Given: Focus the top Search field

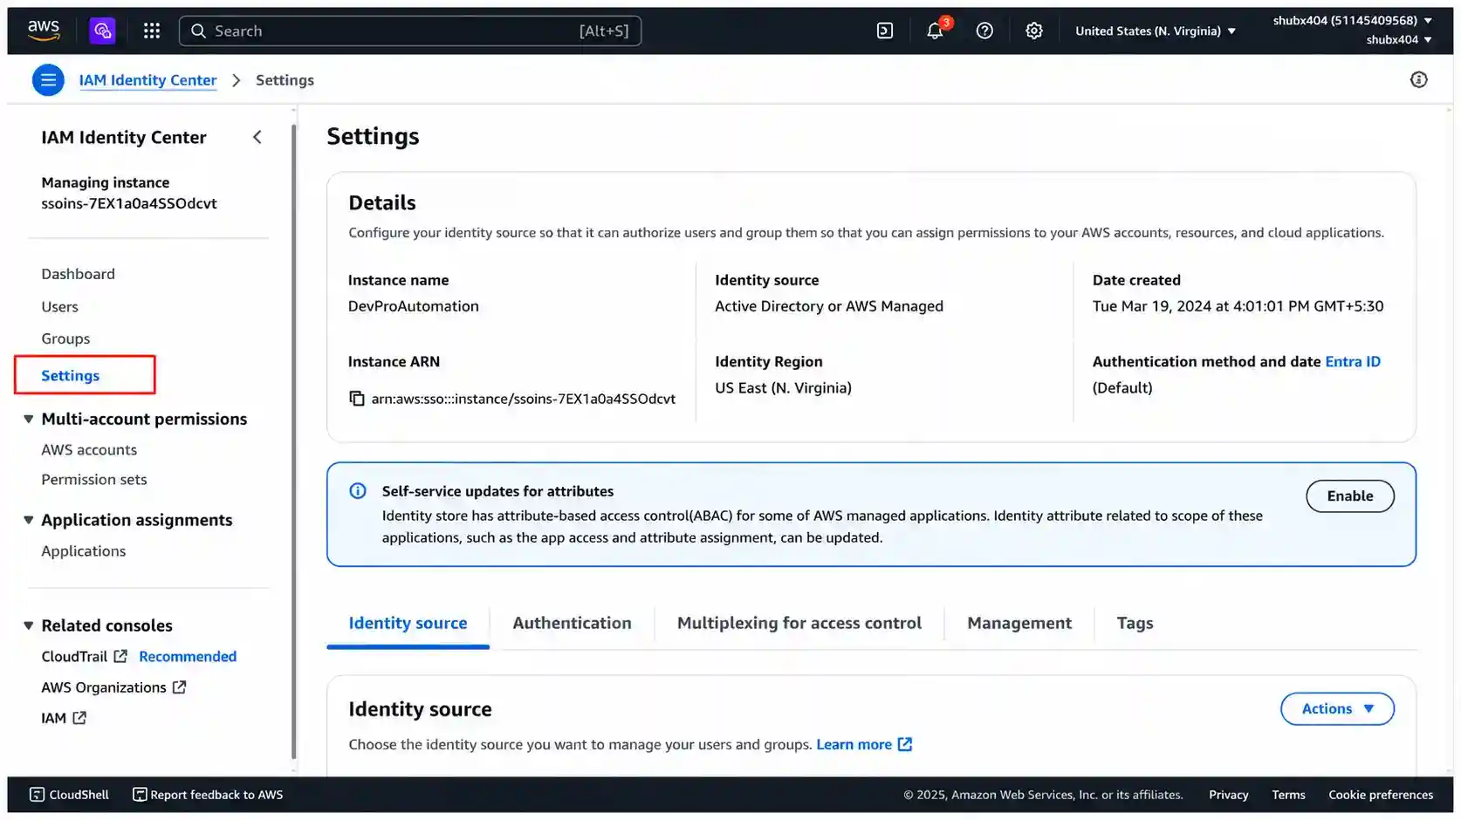Looking at the screenshot, I should pos(410,31).
